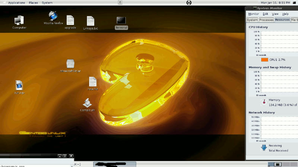Click the System Monitor window title bar
This screenshot has height=167, width=298.
pos(272,8)
